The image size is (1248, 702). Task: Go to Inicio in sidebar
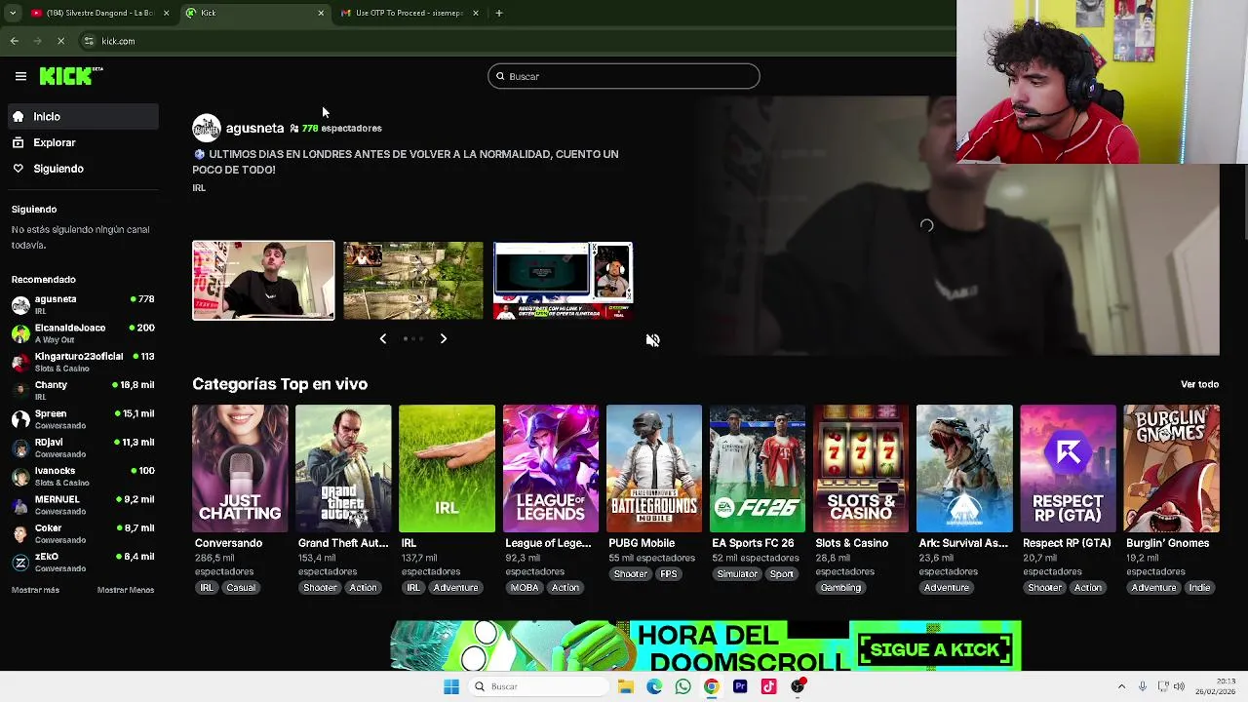pyautogui.click(x=83, y=116)
